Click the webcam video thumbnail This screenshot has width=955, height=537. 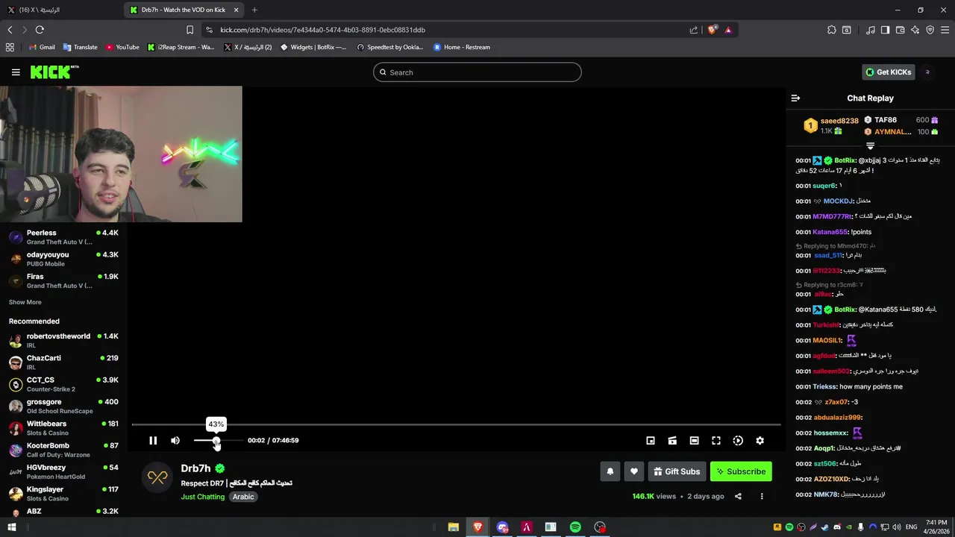click(121, 154)
